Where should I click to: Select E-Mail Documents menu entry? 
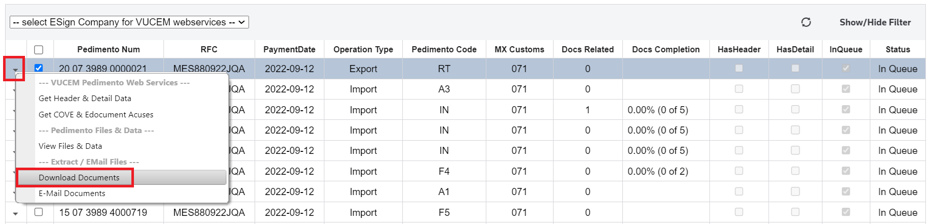click(x=72, y=194)
